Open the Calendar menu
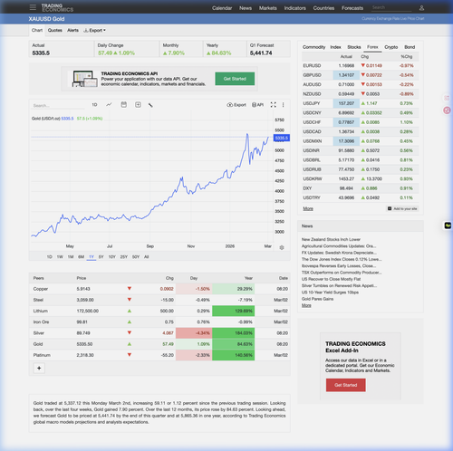The height and width of the screenshot is (451, 453). (x=222, y=8)
